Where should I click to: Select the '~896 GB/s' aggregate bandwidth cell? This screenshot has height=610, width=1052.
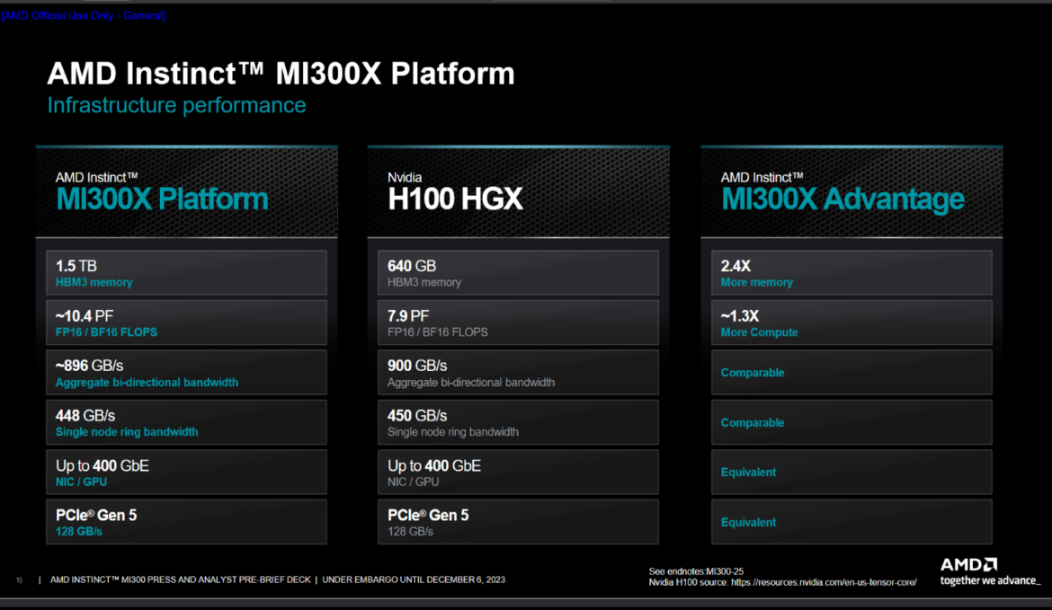186,372
